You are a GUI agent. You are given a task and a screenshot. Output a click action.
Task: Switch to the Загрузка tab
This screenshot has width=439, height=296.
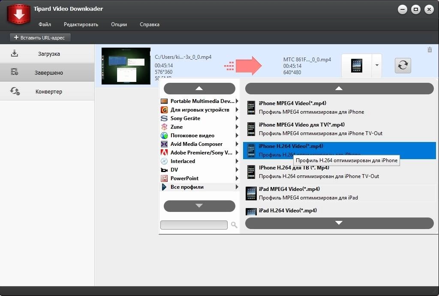[x=47, y=54]
